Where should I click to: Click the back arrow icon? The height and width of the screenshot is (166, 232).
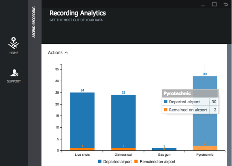pos(226,4)
